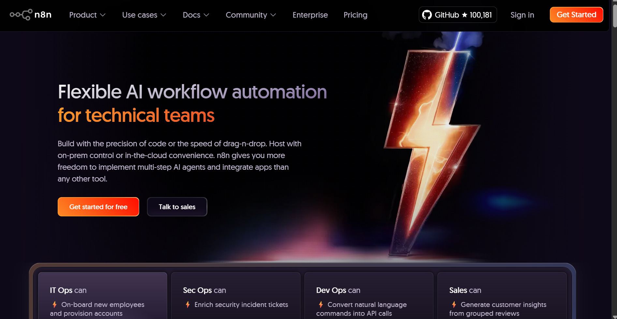Click the Sign in link
The width and height of the screenshot is (617, 319).
click(x=522, y=15)
